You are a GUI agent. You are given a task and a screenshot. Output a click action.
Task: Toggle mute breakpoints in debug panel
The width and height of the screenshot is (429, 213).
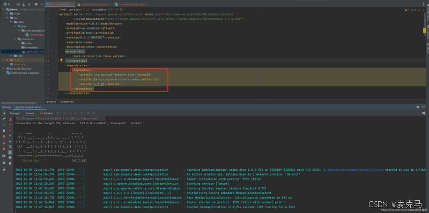(x=4, y=149)
